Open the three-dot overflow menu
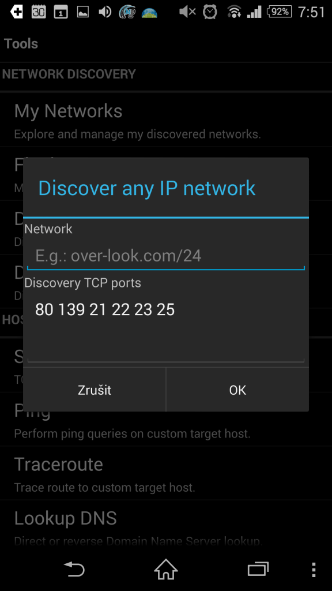The height and width of the screenshot is (591, 332). pos(314,570)
